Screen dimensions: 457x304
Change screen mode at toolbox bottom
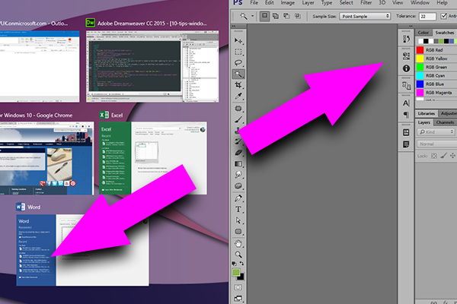[x=238, y=299]
